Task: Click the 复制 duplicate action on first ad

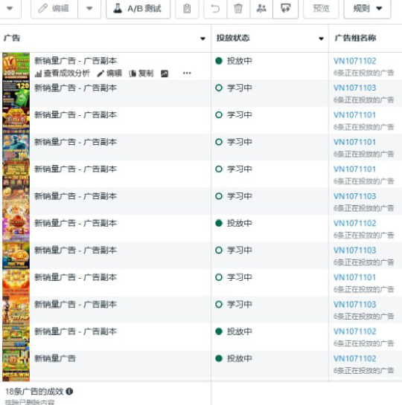Action: (141, 74)
